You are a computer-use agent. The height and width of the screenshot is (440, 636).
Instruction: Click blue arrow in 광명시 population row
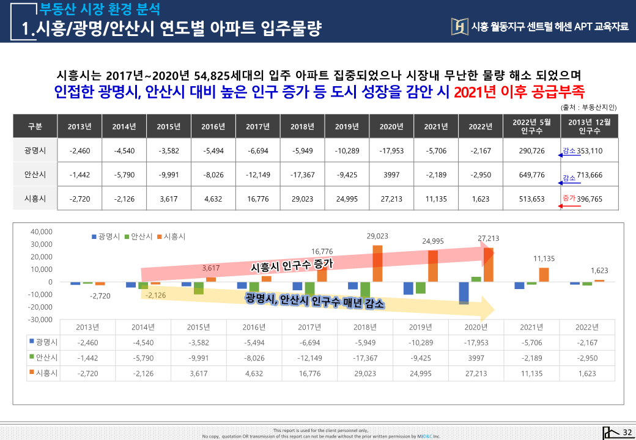(568, 156)
